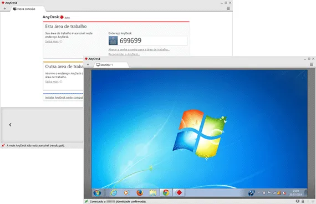Open the 'Recomendar o AnyDesk' link
The height and width of the screenshot is (204, 316).
(x=124, y=54)
